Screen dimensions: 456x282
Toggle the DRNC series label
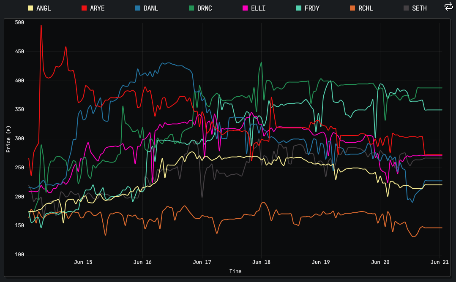pos(205,8)
